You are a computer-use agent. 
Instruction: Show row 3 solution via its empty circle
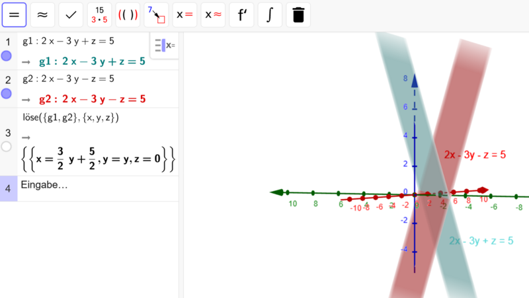7,147
